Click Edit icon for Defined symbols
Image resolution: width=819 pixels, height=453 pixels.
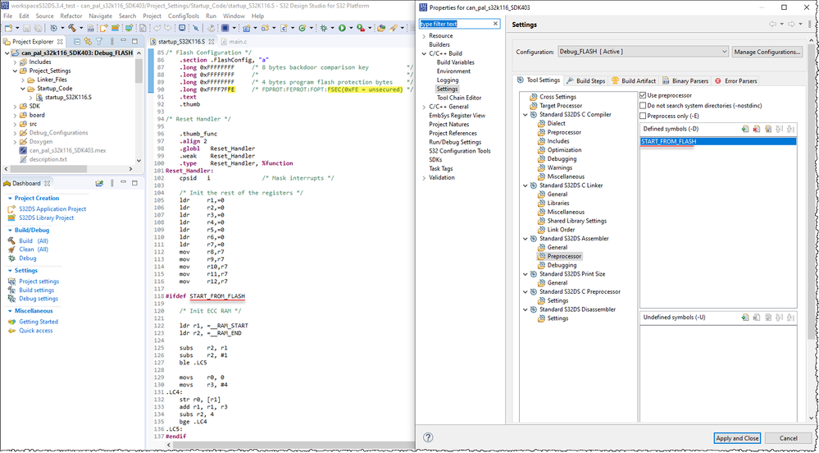tap(767, 129)
